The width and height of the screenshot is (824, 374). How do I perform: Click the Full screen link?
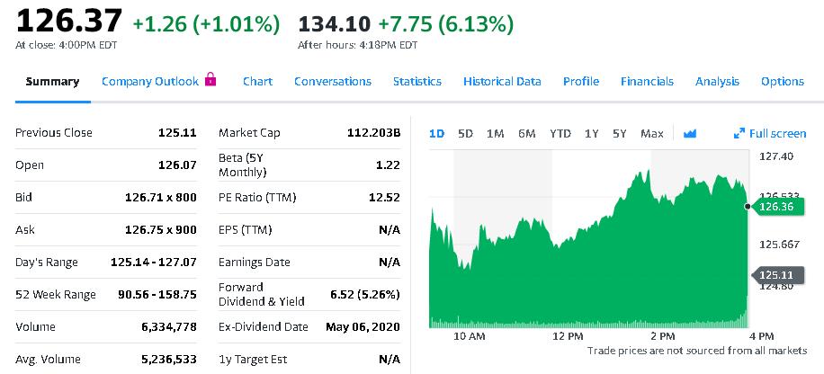point(777,134)
